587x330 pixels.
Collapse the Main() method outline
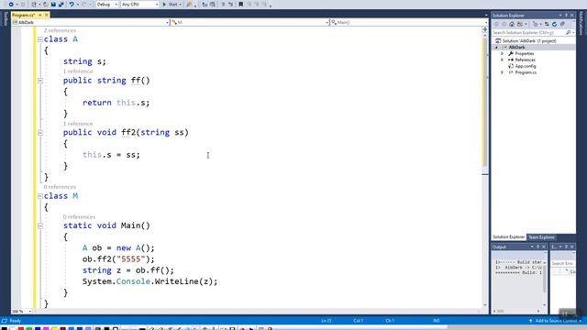pyautogui.click(x=40, y=225)
